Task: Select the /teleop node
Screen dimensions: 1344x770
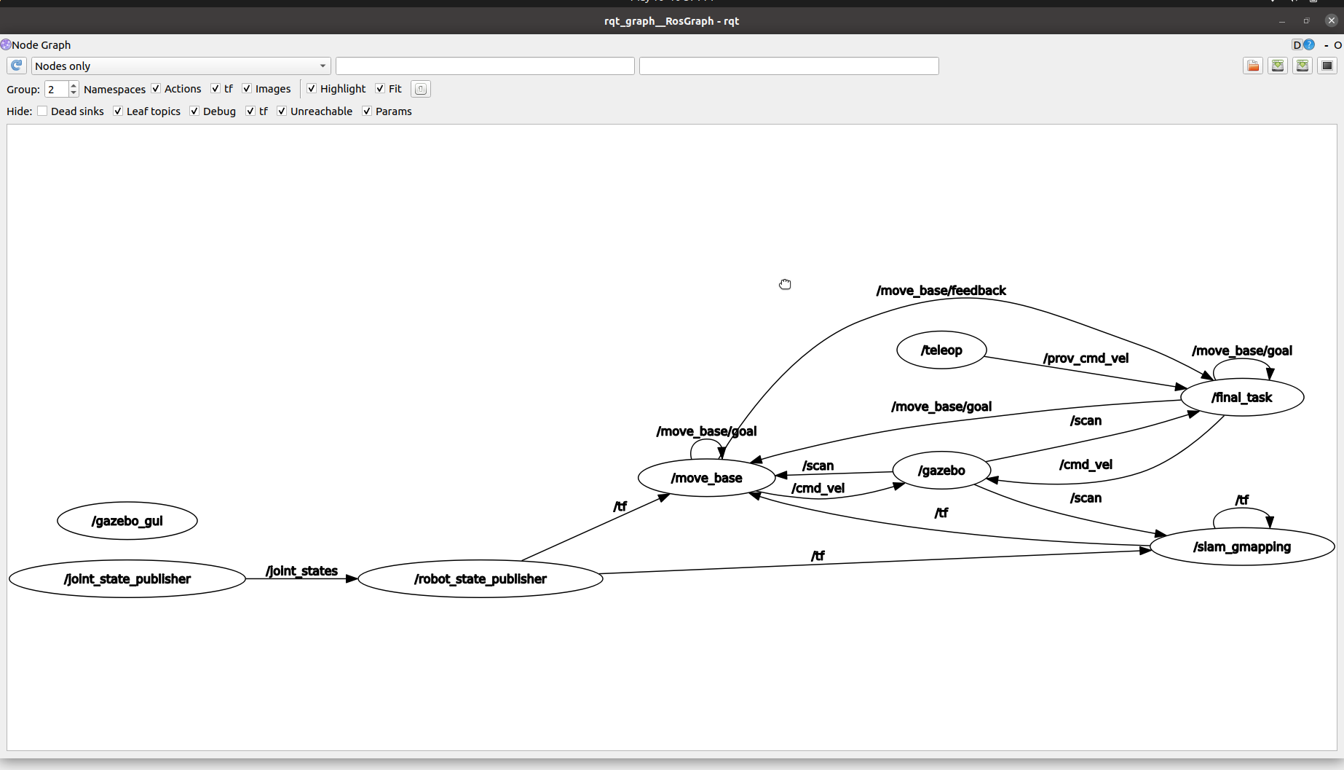Action: (x=941, y=350)
